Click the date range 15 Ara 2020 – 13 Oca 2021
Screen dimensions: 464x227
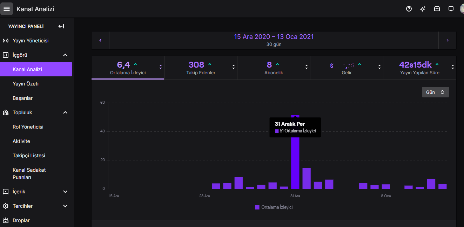pyautogui.click(x=274, y=37)
